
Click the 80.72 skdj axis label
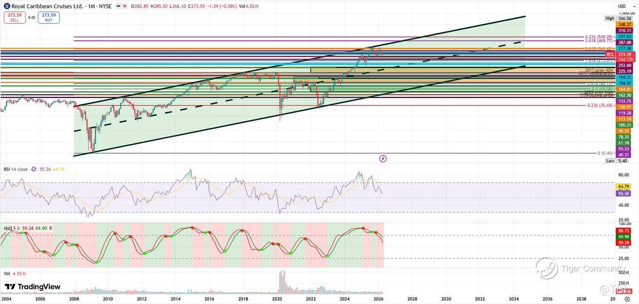(624, 230)
